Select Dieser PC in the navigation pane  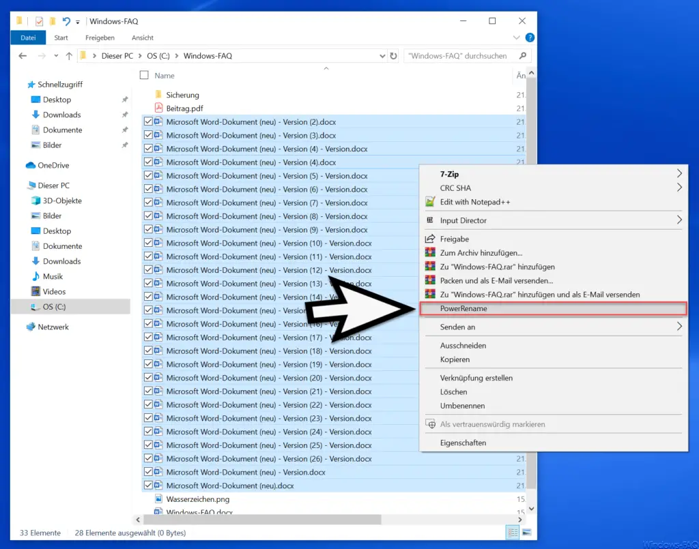(53, 186)
